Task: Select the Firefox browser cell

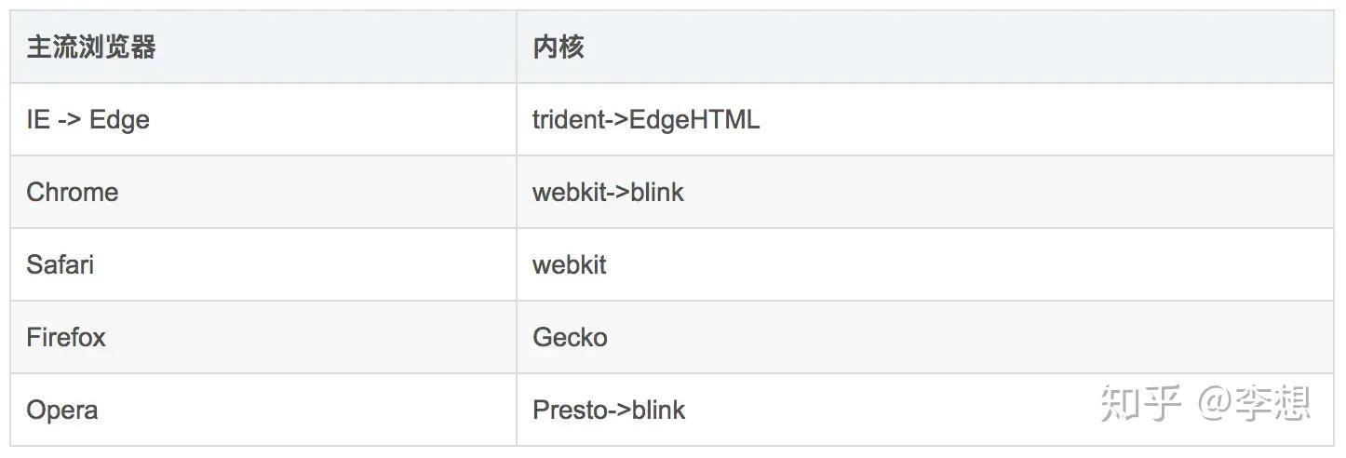Action: click(65, 337)
